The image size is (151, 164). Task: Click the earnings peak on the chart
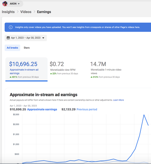144,115
